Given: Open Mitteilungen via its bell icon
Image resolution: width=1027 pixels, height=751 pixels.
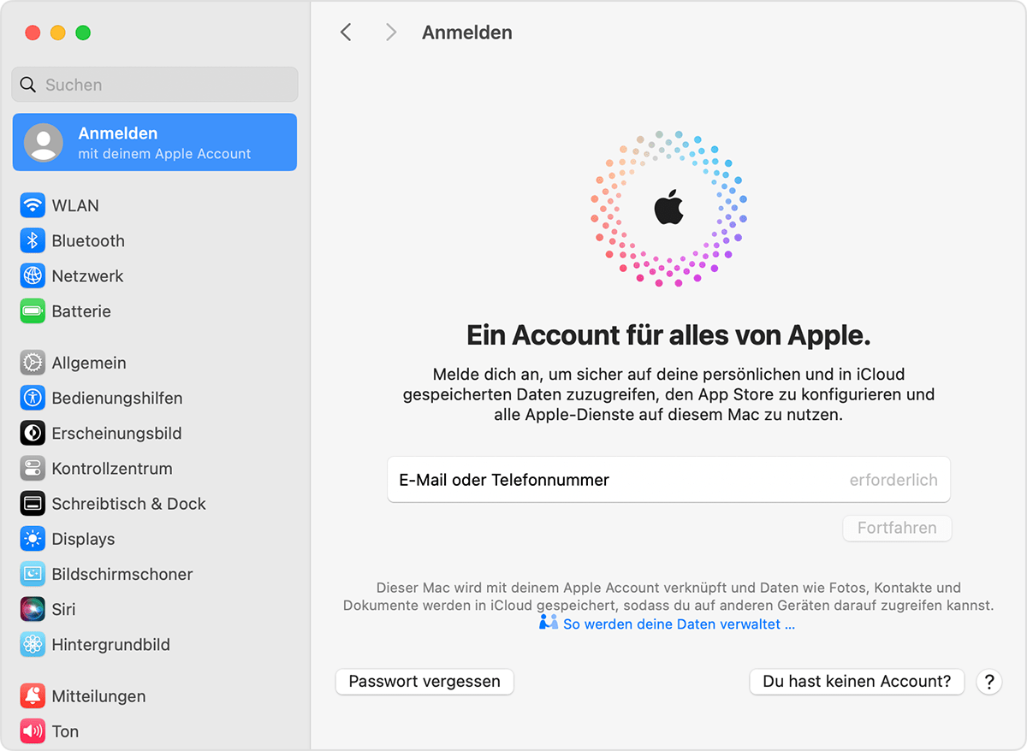Looking at the screenshot, I should [33, 695].
